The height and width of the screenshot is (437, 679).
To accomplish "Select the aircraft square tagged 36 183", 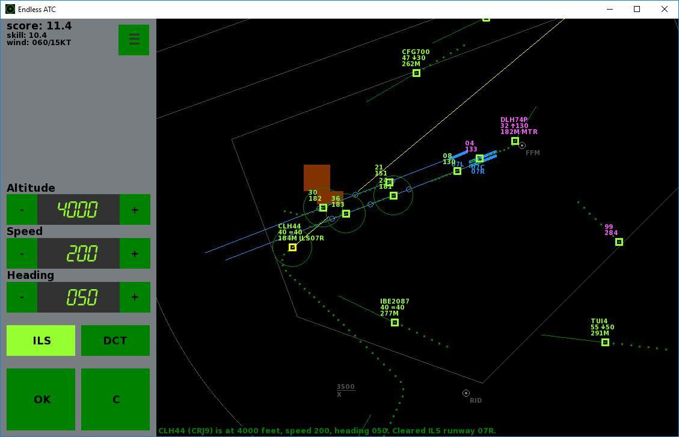I will pyautogui.click(x=346, y=214).
